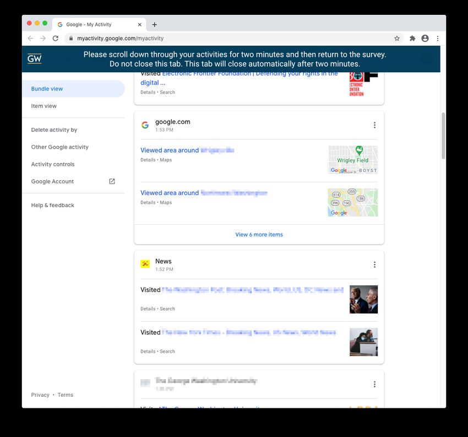Open Activity controls

[53, 164]
